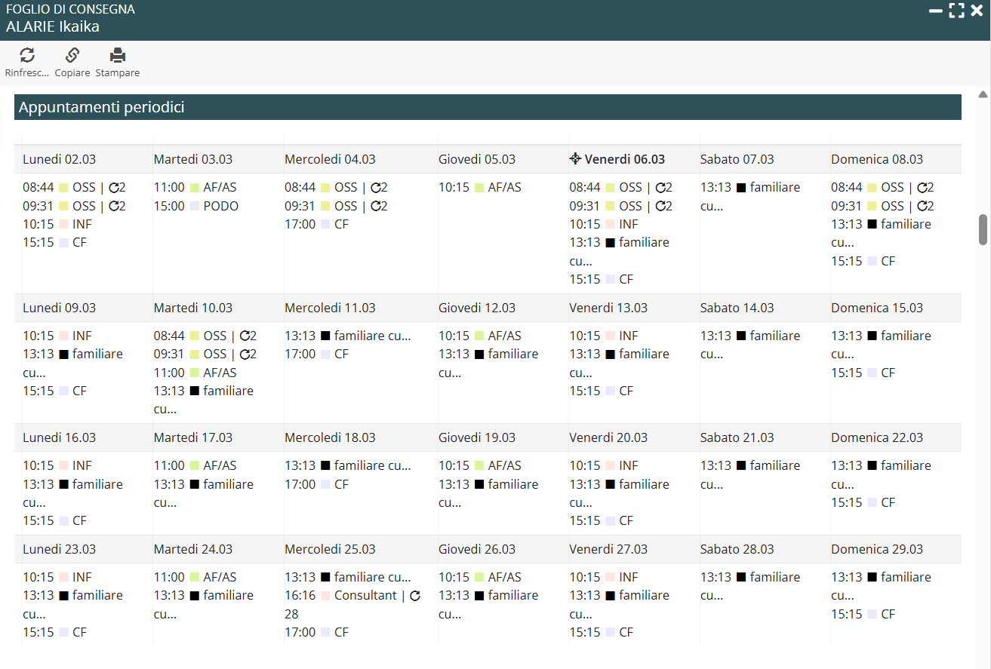Click the Rinfrescare refresh icon
This screenshot has height=669, width=991.
pos(27,55)
